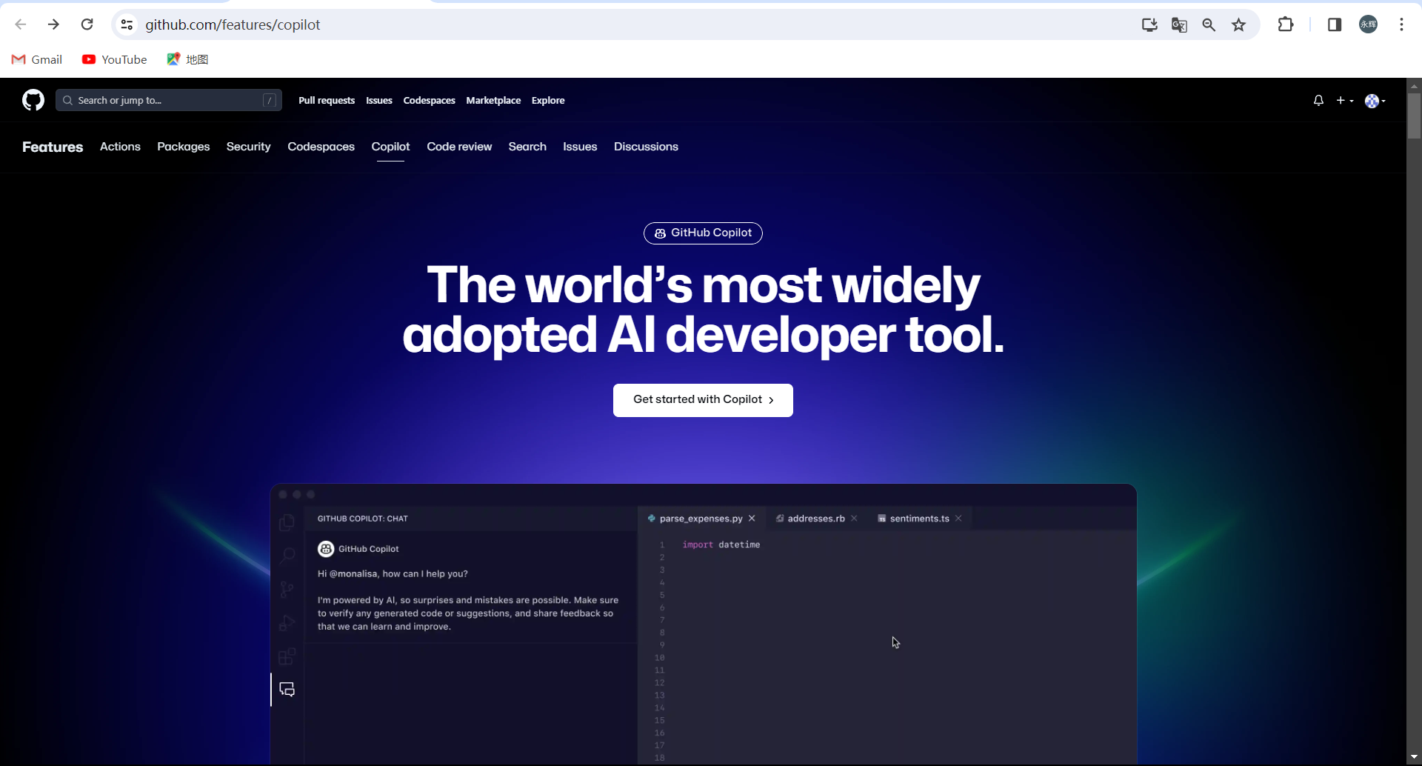Click the URL in the address bar
Screen dimensions: 1422x766
point(233,24)
